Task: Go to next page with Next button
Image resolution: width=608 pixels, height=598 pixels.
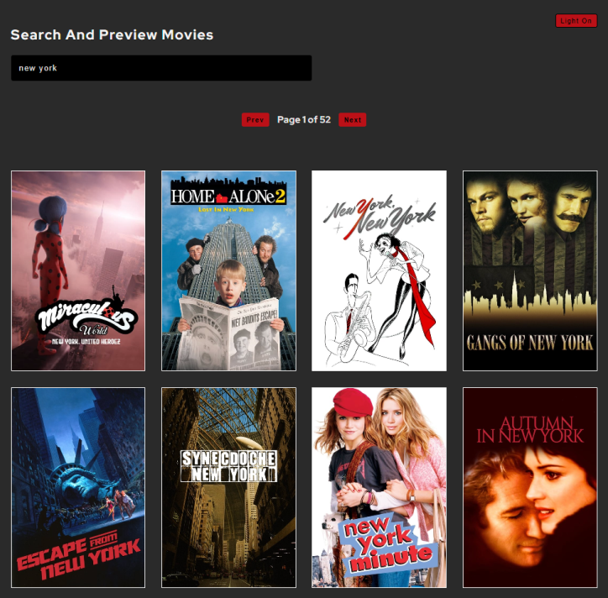Action: coord(353,120)
